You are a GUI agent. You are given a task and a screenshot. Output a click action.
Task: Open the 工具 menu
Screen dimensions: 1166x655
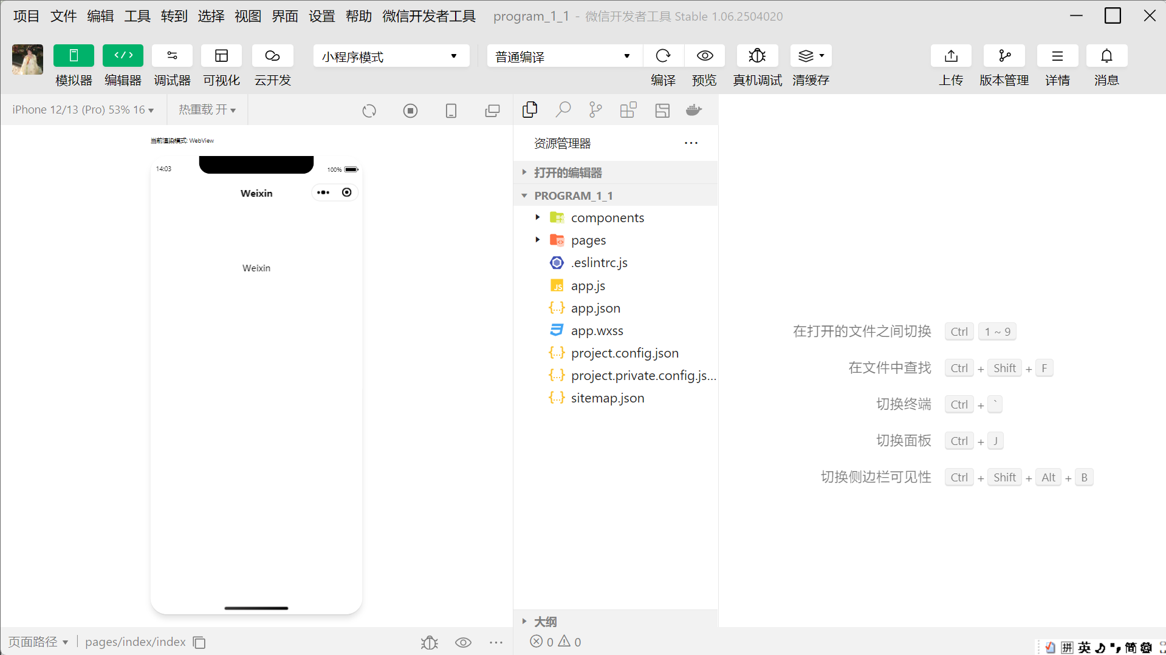coord(137,16)
